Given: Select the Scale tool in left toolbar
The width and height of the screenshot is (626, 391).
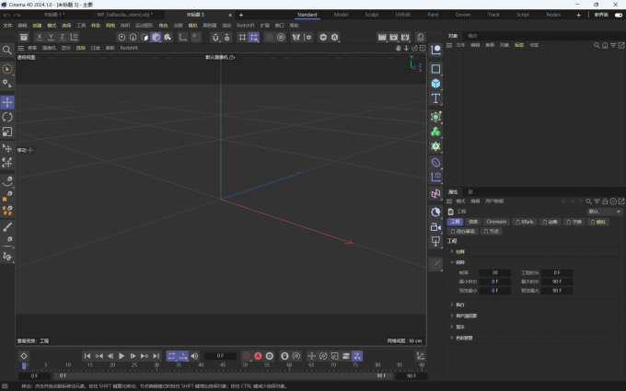Looking at the screenshot, I should (7, 132).
